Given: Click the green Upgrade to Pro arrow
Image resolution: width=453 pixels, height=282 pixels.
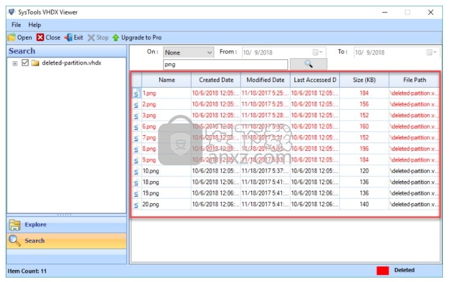Looking at the screenshot, I should pyautogui.click(x=116, y=38).
